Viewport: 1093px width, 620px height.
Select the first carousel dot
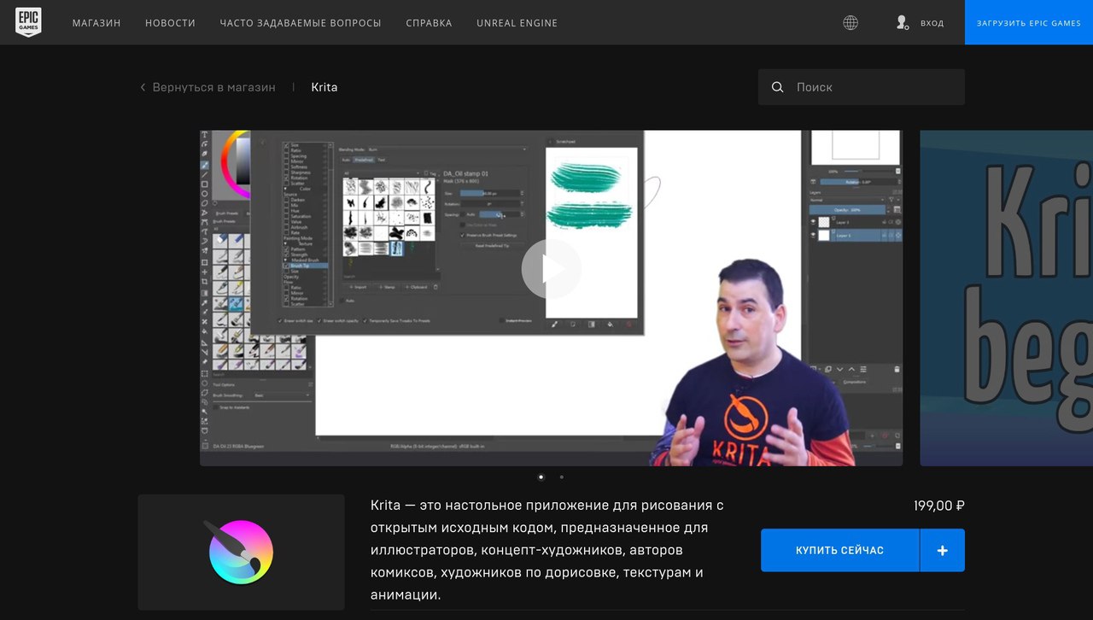pos(541,477)
